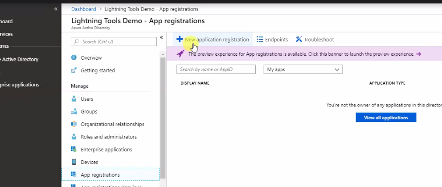Click the App registrations grid icon

pyautogui.click(x=74, y=175)
